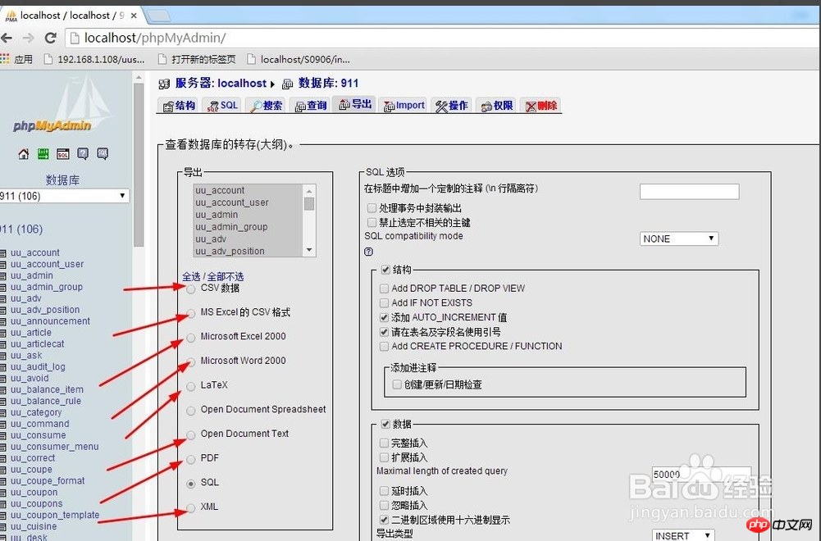The height and width of the screenshot is (541, 821).
Task: Click the uu_account table icon in sidebar
Action: click(3, 253)
